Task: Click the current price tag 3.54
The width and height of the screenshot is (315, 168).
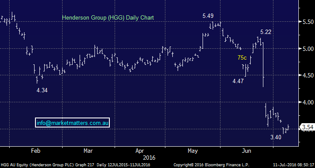Action: click(x=307, y=127)
